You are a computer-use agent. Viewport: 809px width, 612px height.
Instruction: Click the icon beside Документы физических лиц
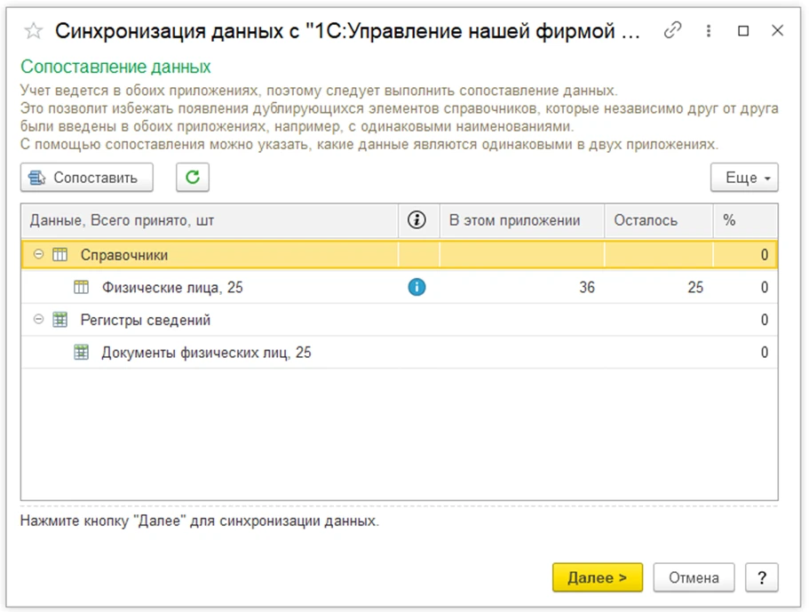[x=82, y=353]
